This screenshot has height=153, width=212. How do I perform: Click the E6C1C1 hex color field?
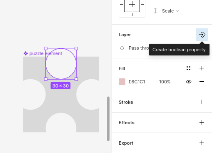[x=137, y=82]
